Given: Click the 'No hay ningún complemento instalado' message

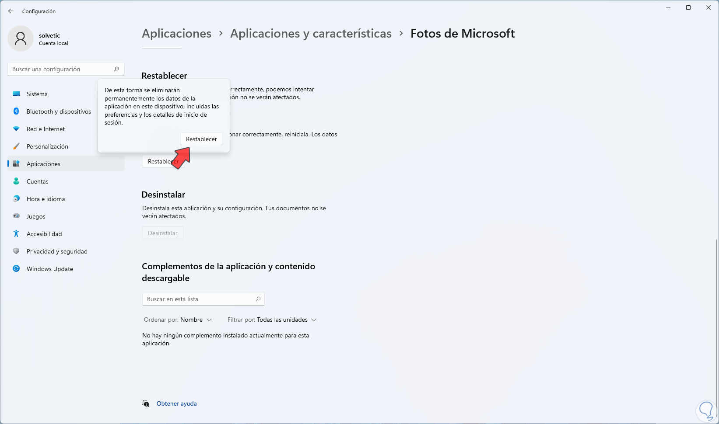Looking at the screenshot, I should 226,339.
